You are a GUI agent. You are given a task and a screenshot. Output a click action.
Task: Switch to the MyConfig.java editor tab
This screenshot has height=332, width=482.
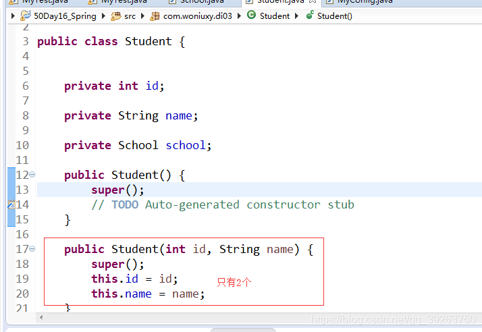click(360, 2)
